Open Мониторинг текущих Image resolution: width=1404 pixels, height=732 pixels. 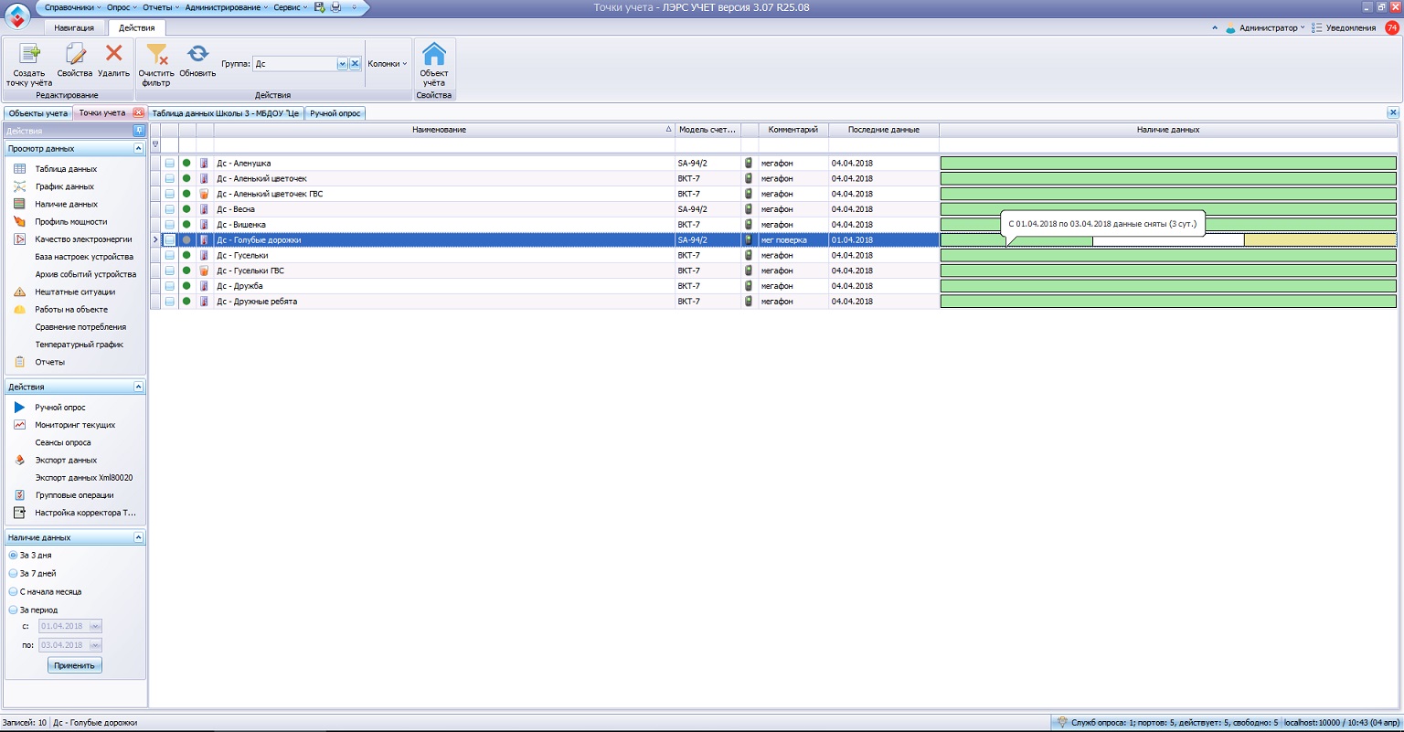75,425
